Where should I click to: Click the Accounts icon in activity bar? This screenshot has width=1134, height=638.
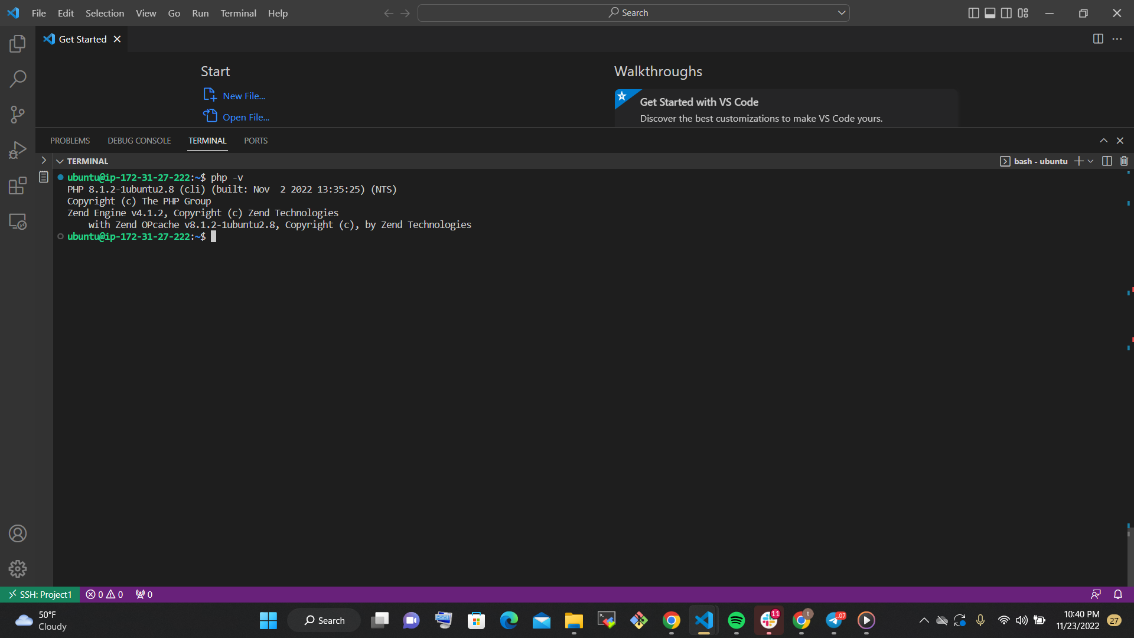[x=18, y=533]
